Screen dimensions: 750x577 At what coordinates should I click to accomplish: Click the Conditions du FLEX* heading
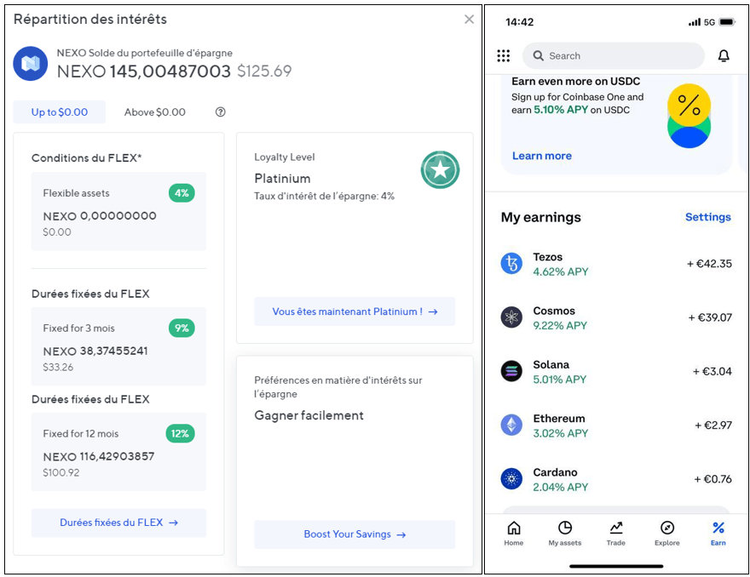(87, 158)
